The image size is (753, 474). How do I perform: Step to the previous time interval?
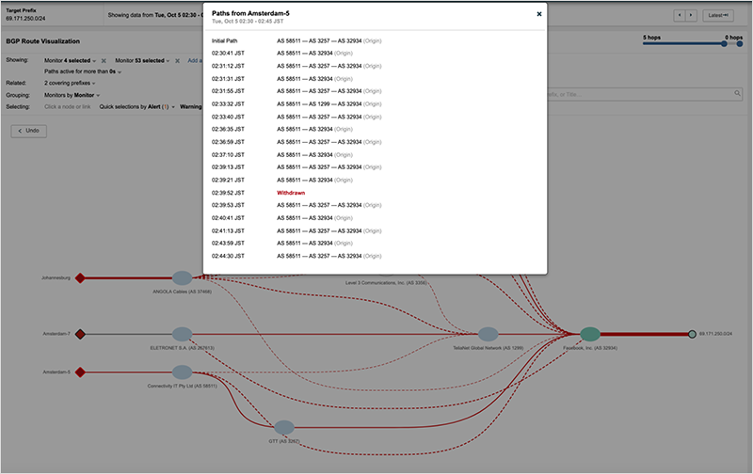pos(681,16)
